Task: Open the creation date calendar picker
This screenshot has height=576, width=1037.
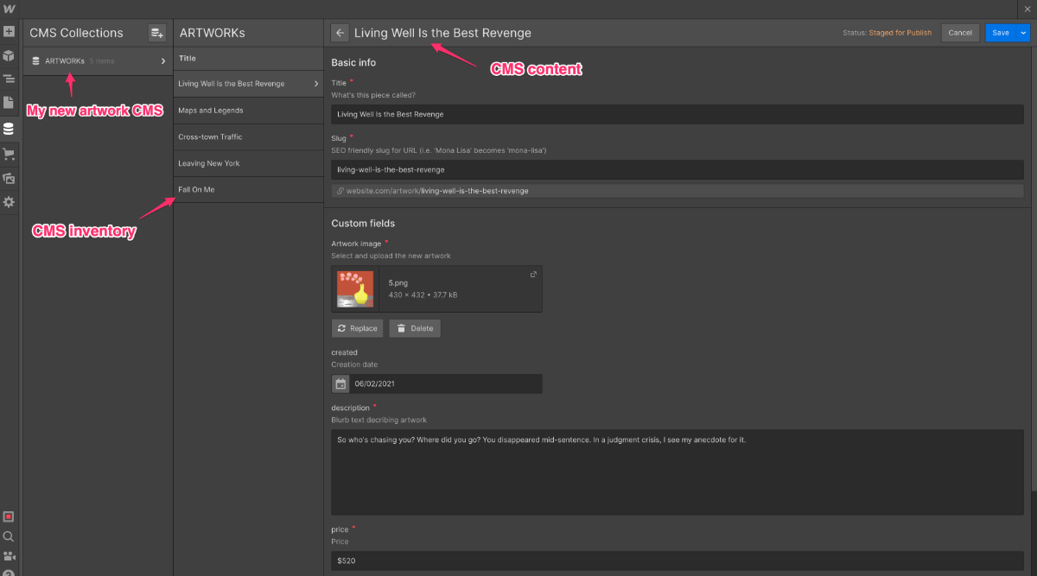Action: pyautogui.click(x=340, y=383)
